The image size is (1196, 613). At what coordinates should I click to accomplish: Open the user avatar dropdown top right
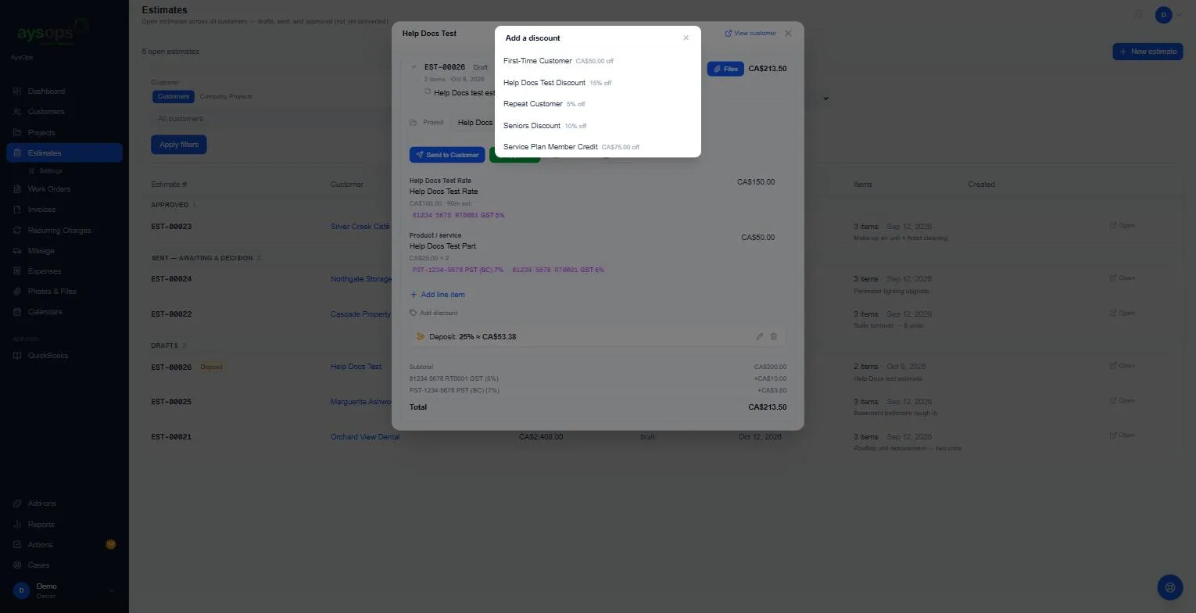(x=1169, y=15)
